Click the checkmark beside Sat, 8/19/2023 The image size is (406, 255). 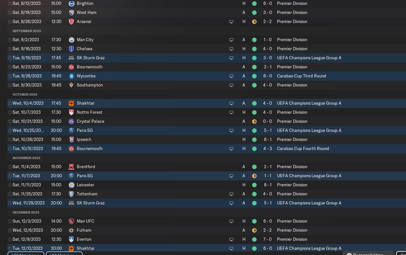(10, 13)
